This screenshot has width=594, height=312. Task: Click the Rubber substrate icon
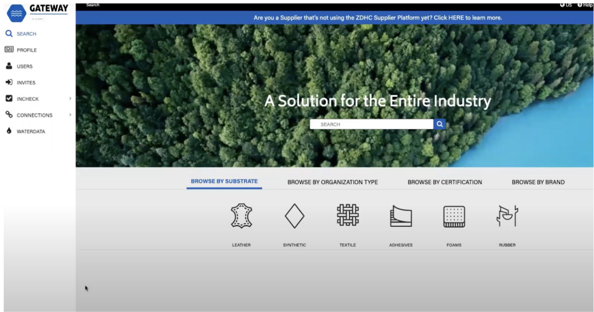pyautogui.click(x=507, y=216)
